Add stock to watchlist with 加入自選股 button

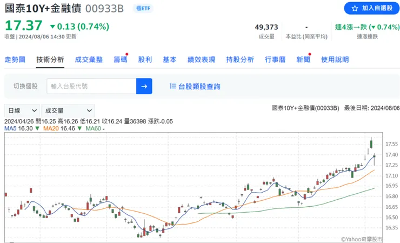coord(371,8)
